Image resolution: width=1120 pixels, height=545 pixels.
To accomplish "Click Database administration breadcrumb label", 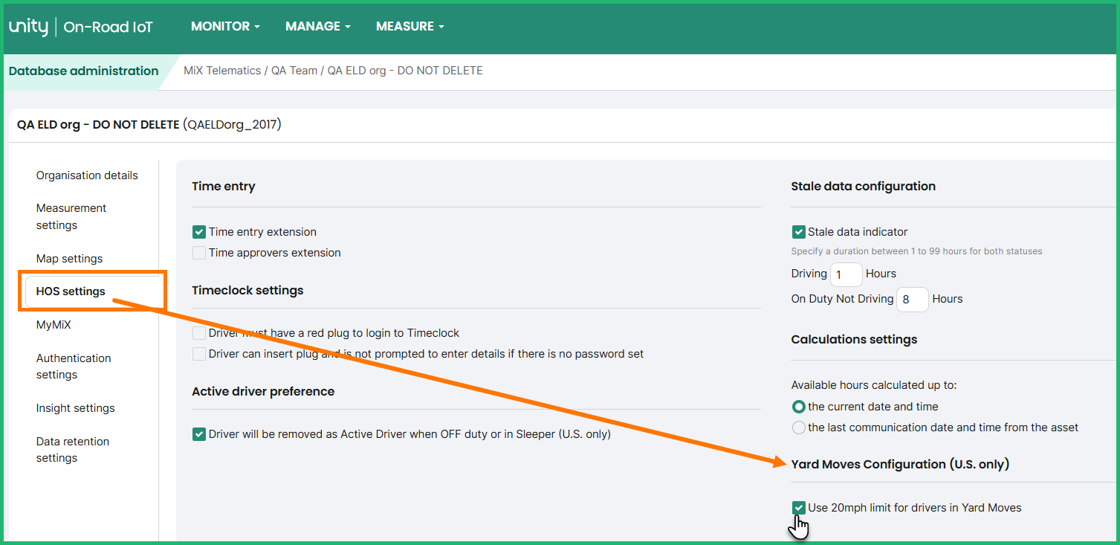I will pyautogui.click(x=83, y=71).
